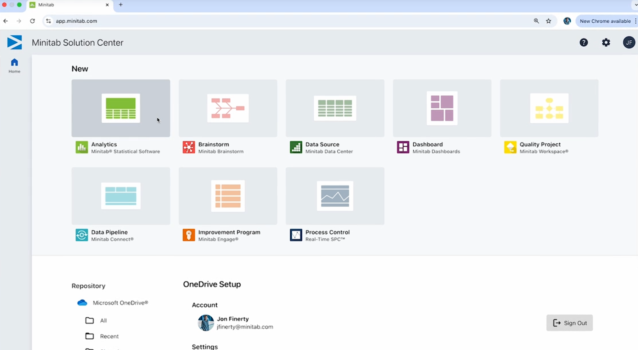Click the green Data Source icon
The image size is (638, 350).
pos(296,147)
